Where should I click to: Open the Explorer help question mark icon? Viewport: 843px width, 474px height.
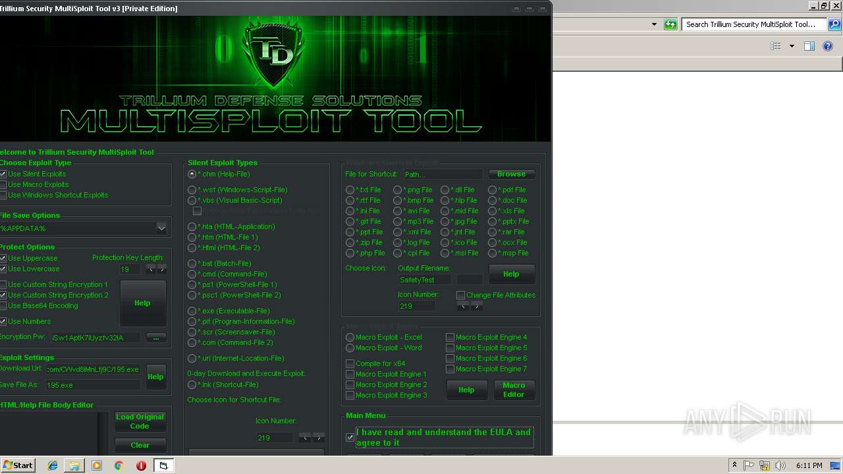829,46
